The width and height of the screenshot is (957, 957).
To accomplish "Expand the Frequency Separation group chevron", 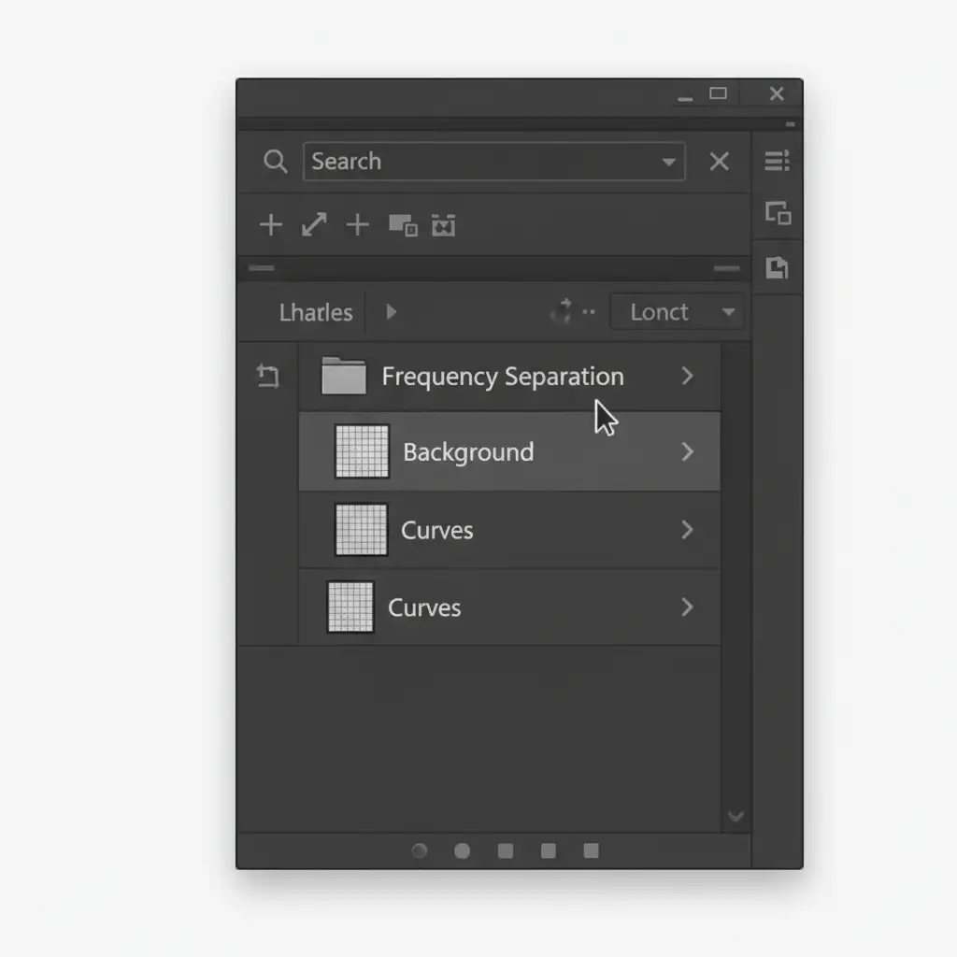I will pyautogui.click(x=688, y=376).
